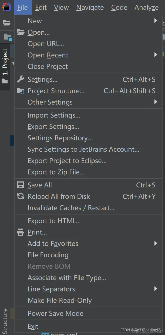Expand the Line Separators submenu

pos(156,289)
